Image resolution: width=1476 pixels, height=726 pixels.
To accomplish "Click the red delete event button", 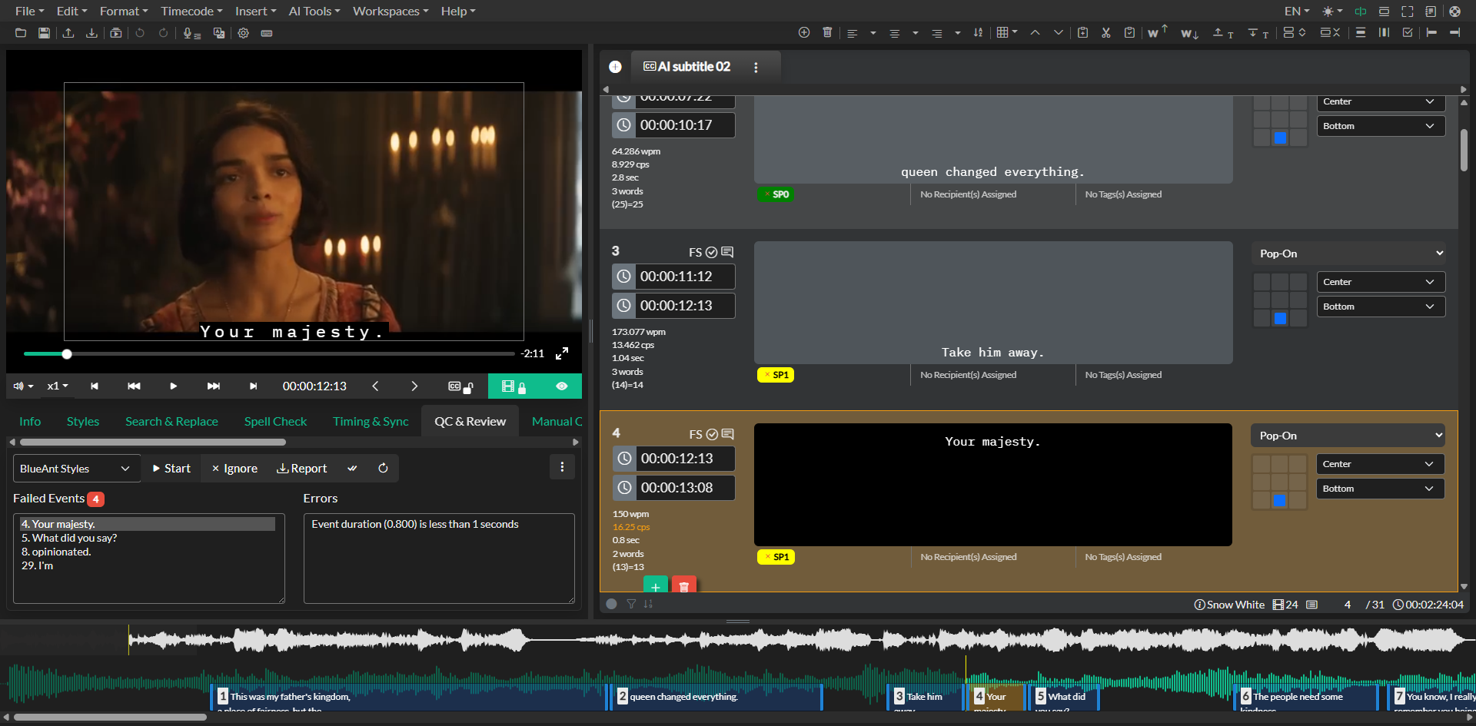I will pyautogui.click(x=684, y=585).
